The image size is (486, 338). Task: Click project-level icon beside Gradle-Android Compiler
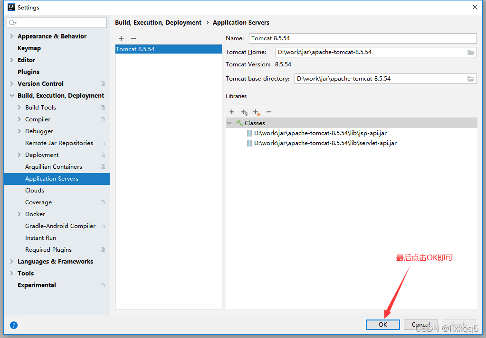(103, 226)
